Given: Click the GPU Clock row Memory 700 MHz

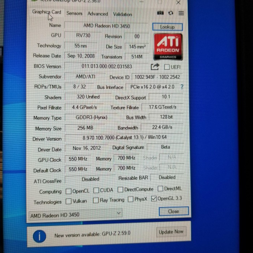Looking at the screenshot, I should [126, 158].
